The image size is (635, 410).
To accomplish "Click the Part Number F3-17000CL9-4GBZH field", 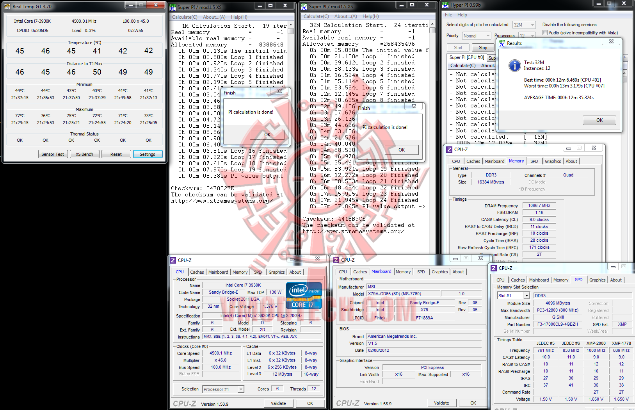I will pyautogui.click(x=558, y=324).
